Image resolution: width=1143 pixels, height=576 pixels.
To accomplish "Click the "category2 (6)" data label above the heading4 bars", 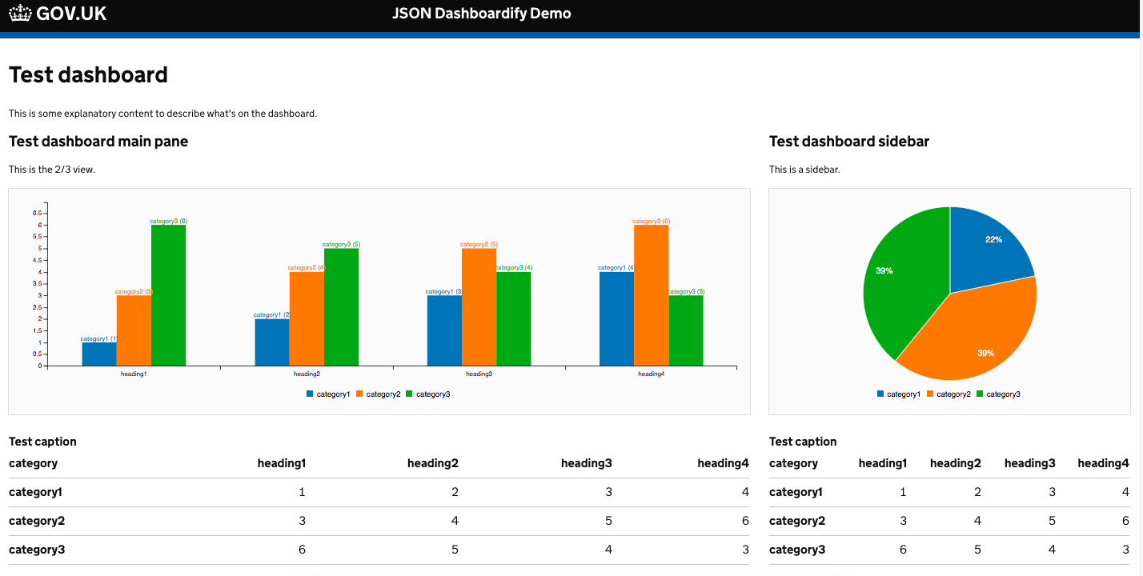I will [x=651, y=221].
